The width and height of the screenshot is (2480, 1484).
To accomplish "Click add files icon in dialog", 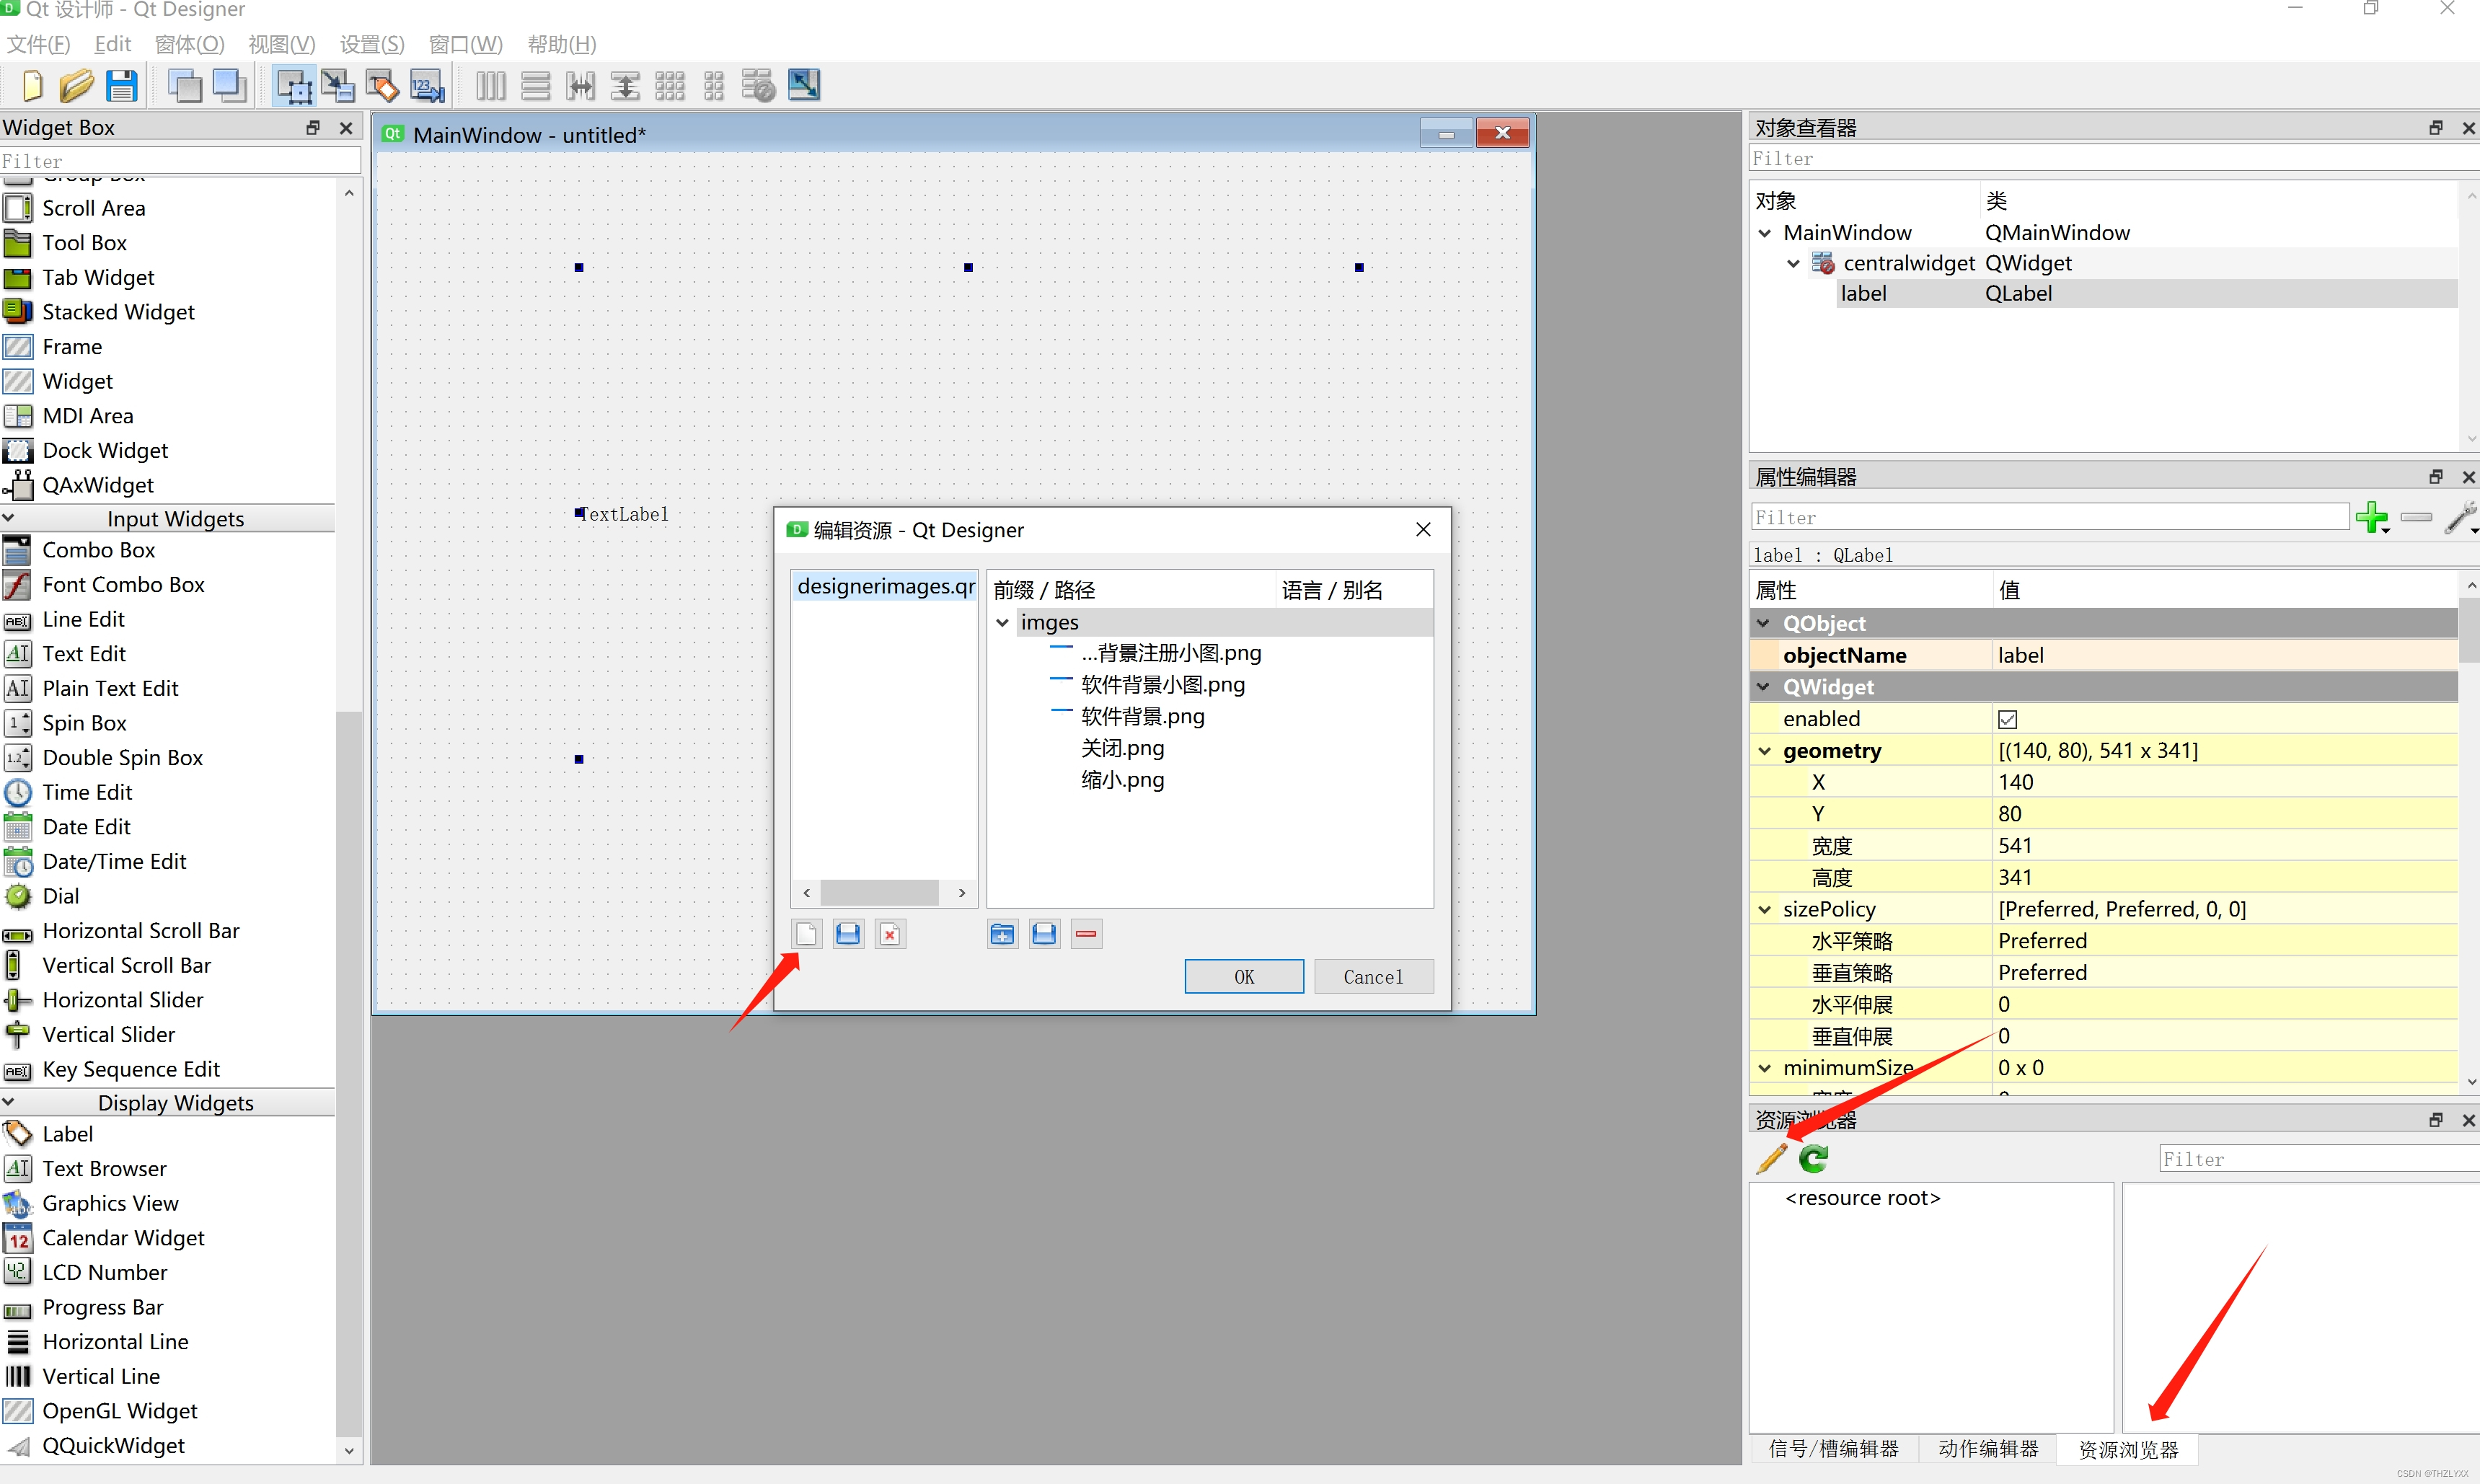I will pos(1044,934).
